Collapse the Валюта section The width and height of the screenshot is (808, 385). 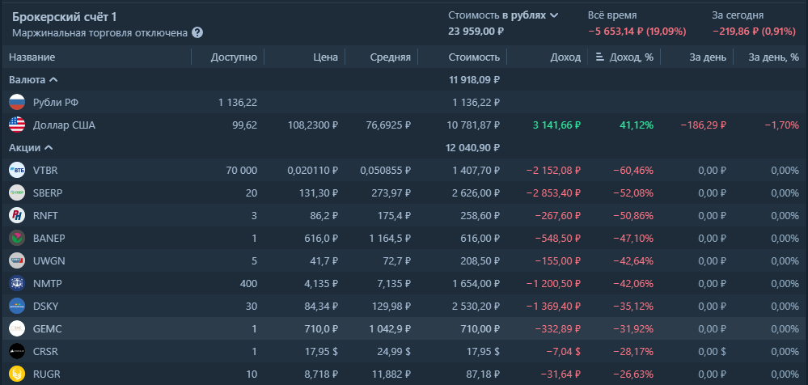point(33,80)
